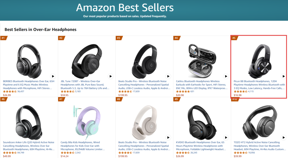This screenshot has width=288, height=158.
Task: Click the #1 best seller rank badge
Action: [3, 38]
